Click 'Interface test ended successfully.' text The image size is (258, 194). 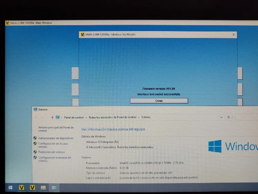pyautogui.click(x=159, y=94)
